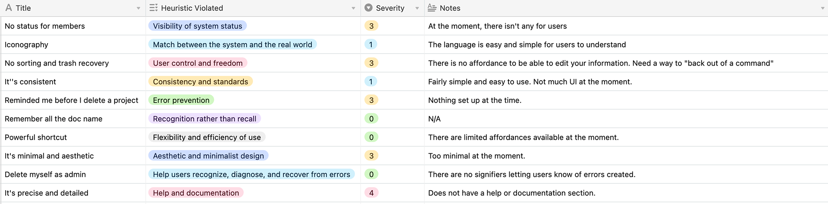
Task: Open the Heuristic Violated column dropdown arrow
Action: click(353, 8)
